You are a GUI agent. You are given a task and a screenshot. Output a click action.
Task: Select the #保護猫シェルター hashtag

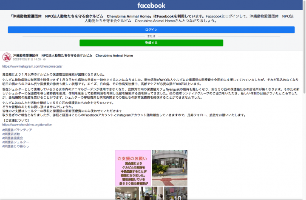[x=16, y=142]
